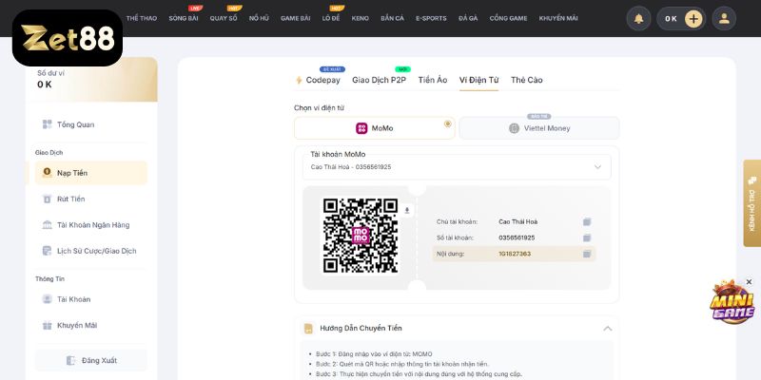Download the QR code image
This screenshot has width=761, height=380.
coord(407,210)
